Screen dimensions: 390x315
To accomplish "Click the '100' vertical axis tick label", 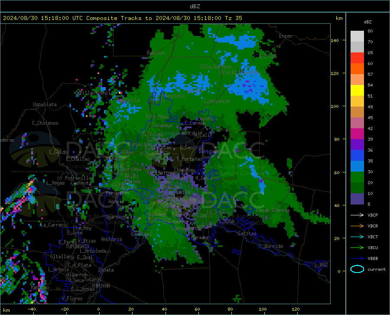I will 335,107.
